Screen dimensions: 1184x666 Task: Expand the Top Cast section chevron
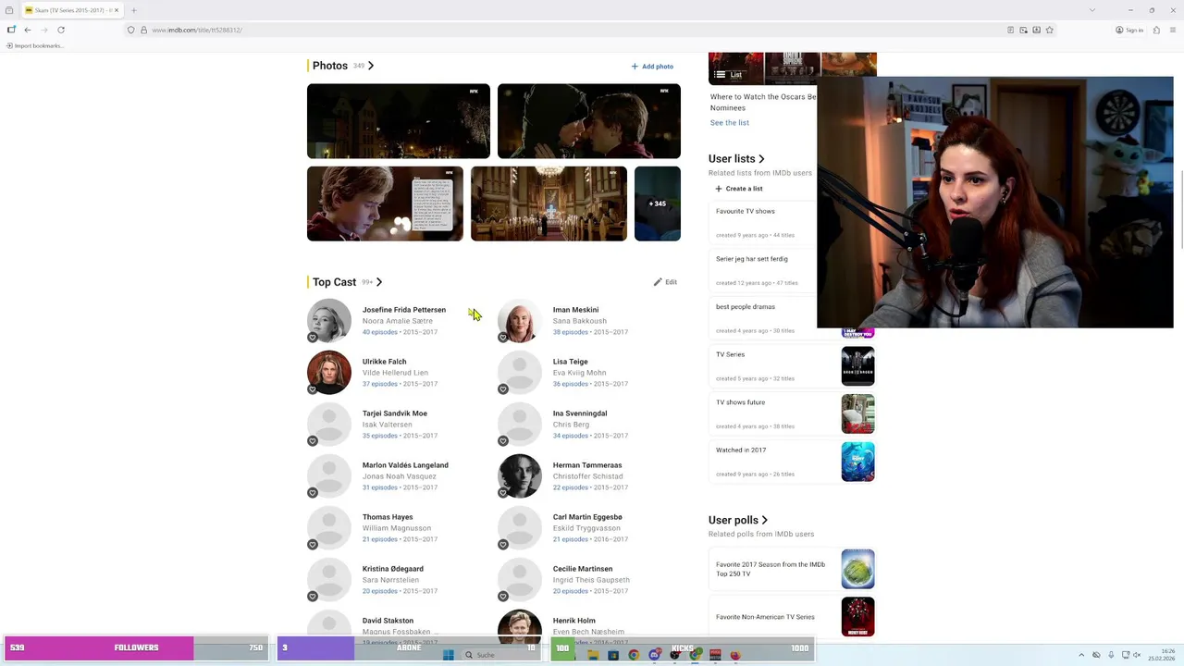(x=379, y=282)
